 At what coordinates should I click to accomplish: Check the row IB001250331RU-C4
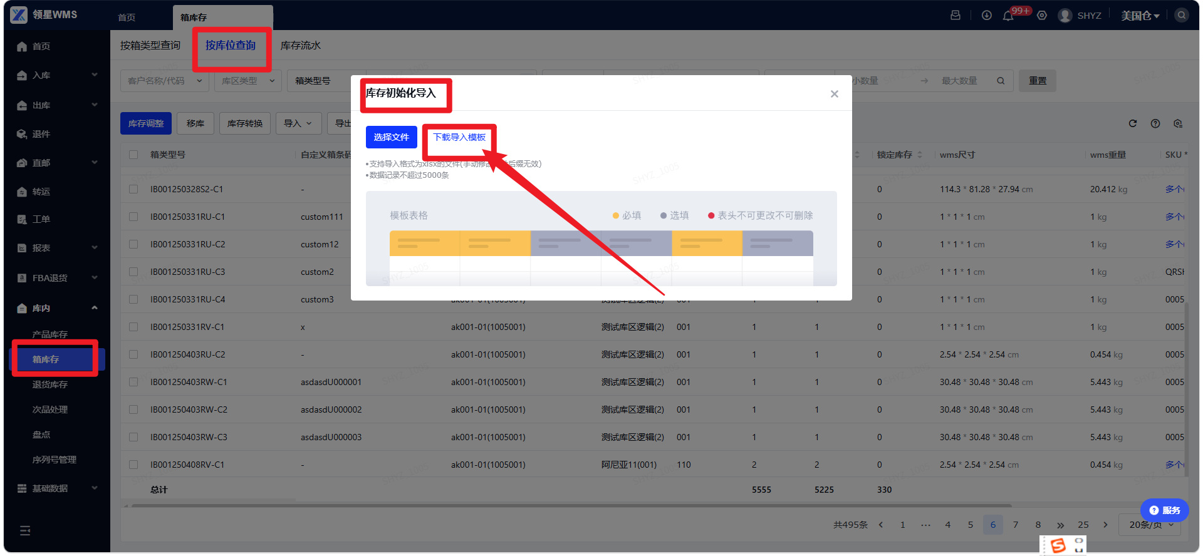click(x=133, y=299)
